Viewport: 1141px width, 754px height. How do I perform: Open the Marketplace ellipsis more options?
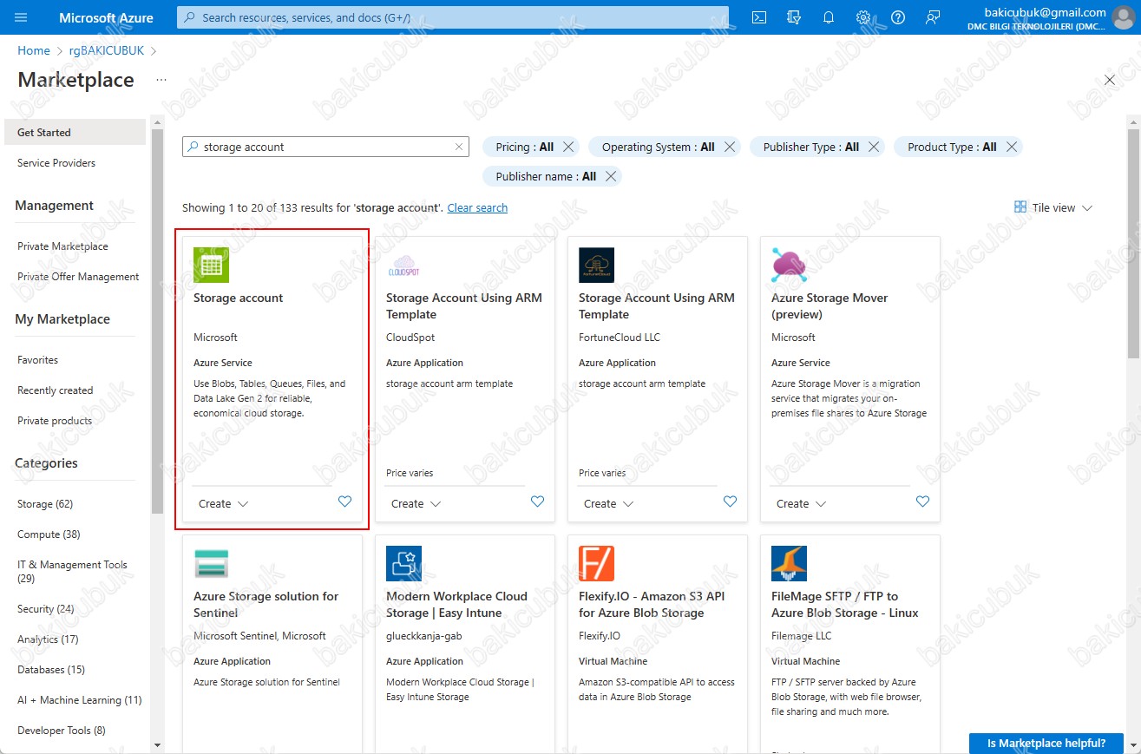click(x=161, y=80)
